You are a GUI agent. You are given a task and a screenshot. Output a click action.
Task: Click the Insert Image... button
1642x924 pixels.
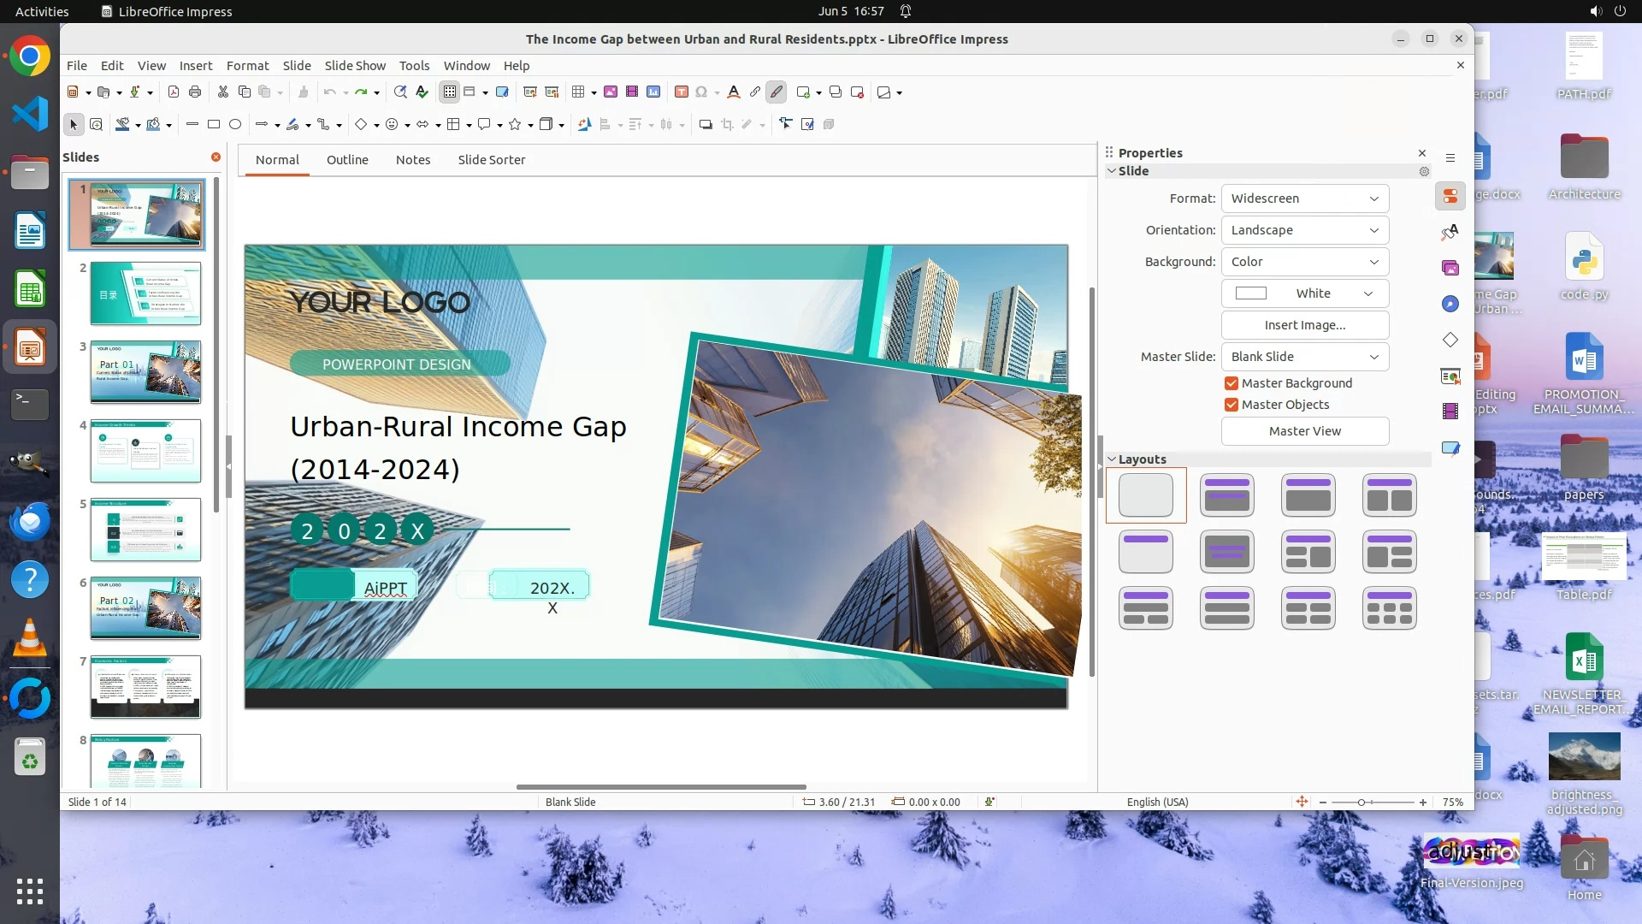pyautogui.click(x=1304, y=325)
